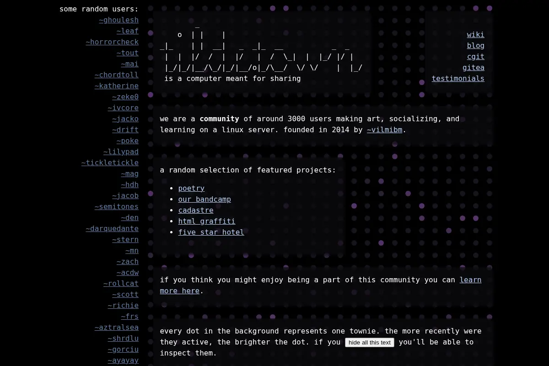This screenshot has height=366, width=549.
Task: Open ~lilypad's user page
Action: [x=121, y=152]
